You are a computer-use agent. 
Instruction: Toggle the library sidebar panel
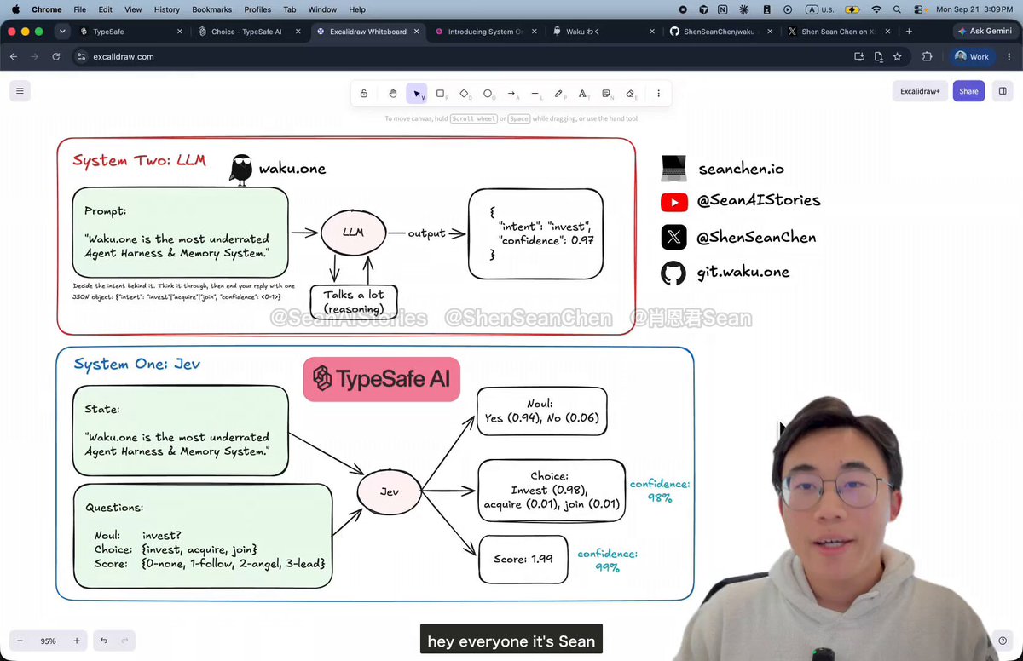[1003, 91]
